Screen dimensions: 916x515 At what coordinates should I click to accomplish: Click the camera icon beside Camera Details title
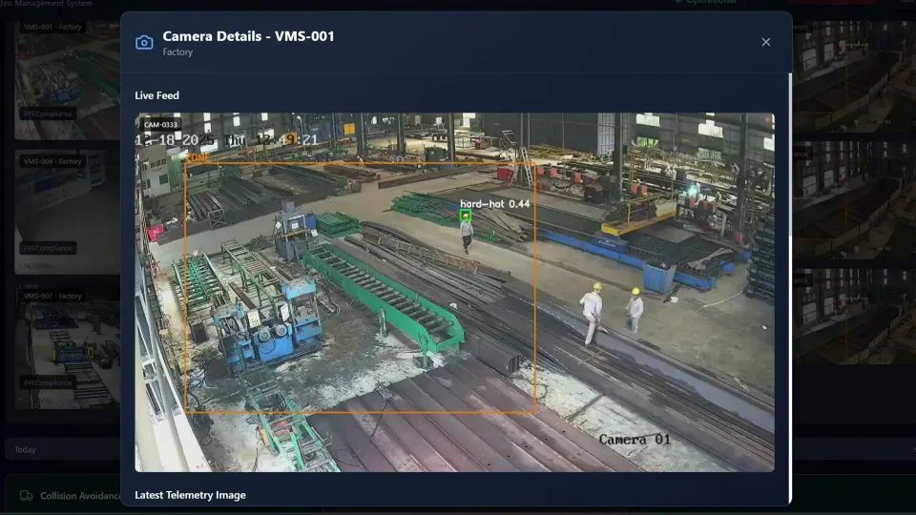pyautogui.click(x=144, y=43)
